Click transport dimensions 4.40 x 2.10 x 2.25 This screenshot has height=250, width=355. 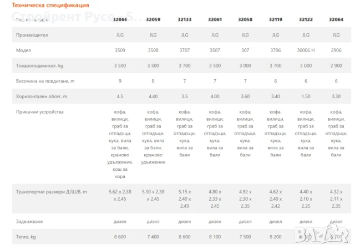point(306,199)
